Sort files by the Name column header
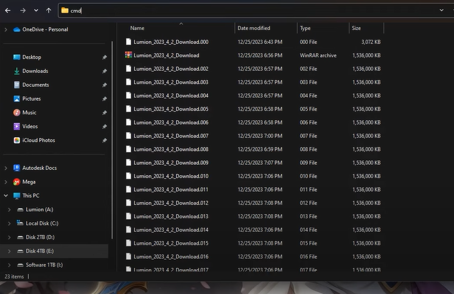Screen dimensions: 454x294 tap(138, 28)
